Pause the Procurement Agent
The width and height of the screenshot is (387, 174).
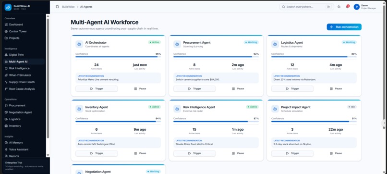pyautogui.click(x=238, y=89)
